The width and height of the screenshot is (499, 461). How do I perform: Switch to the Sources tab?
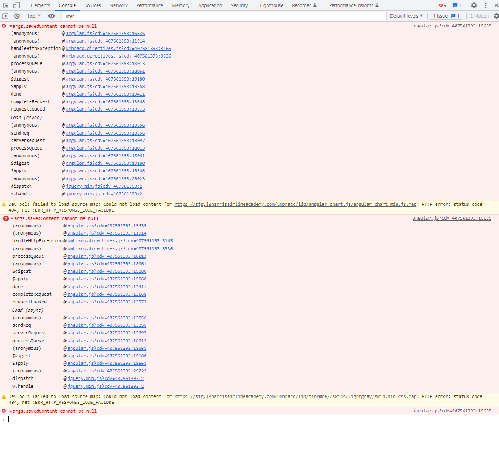[93, 5]
